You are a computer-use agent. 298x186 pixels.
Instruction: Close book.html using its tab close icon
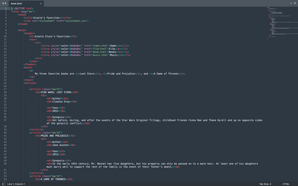click(x=40, y=4)
